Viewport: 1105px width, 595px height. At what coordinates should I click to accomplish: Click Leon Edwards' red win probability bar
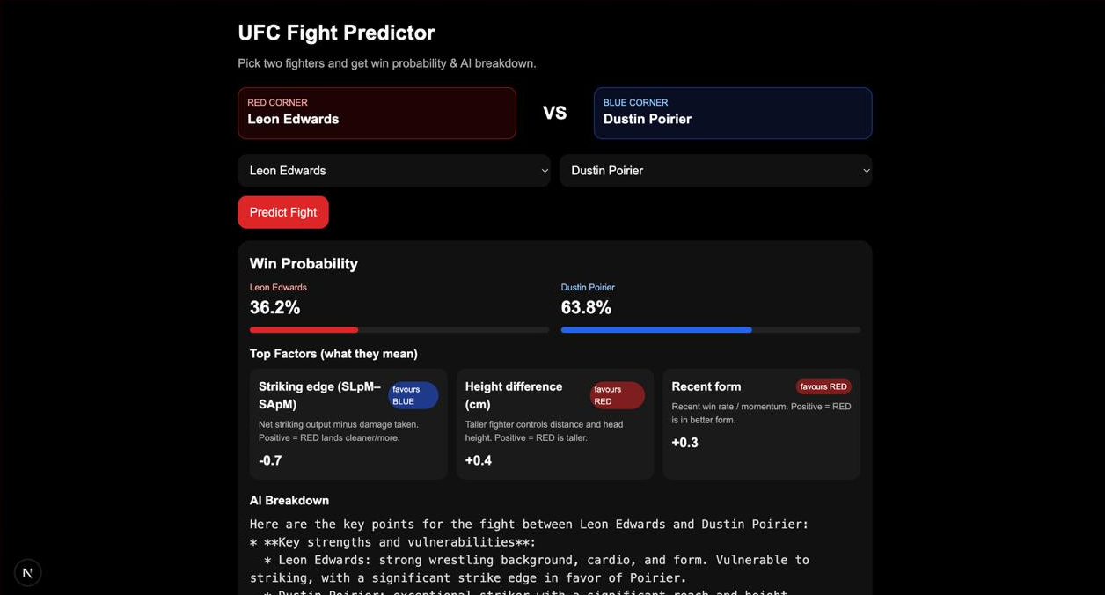coord(304,329)
